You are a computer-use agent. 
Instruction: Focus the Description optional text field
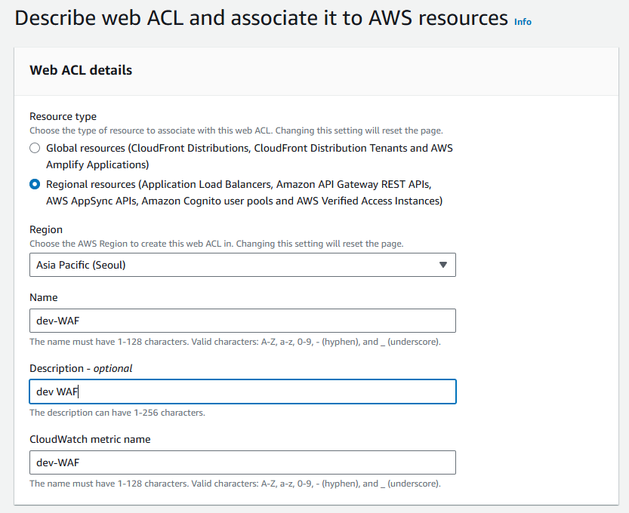point(242,392)
